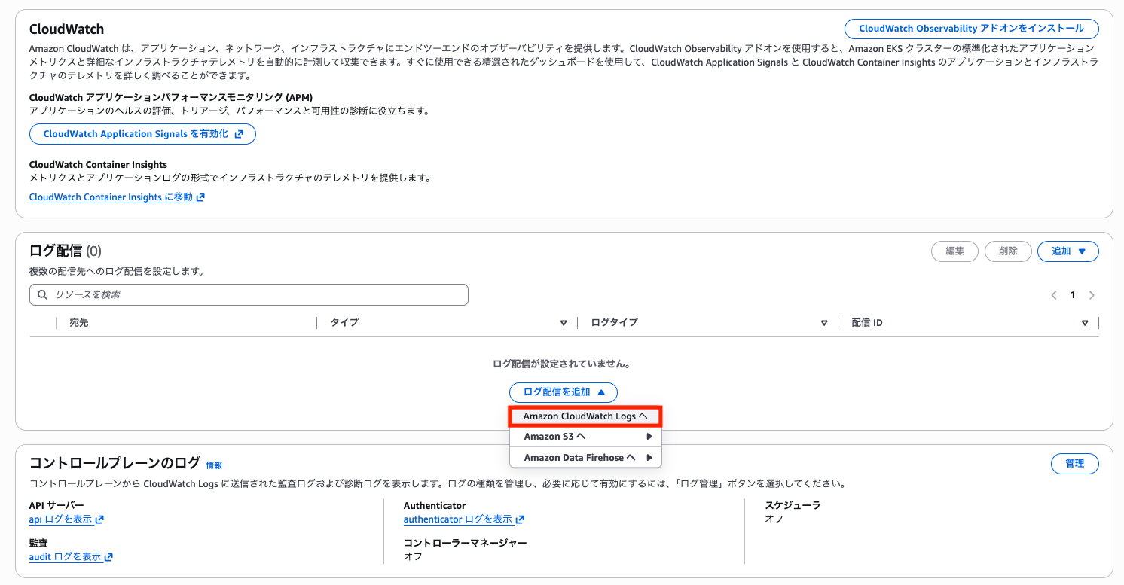Click the ログタイプ column sort arrow
This screenshot has height=585, width=1124.
[x=824, y=323]
